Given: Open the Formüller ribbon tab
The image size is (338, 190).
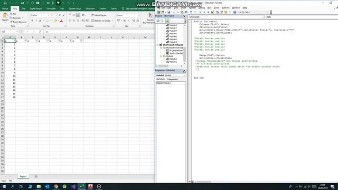Looking at the screenshot, I should 51,8.
